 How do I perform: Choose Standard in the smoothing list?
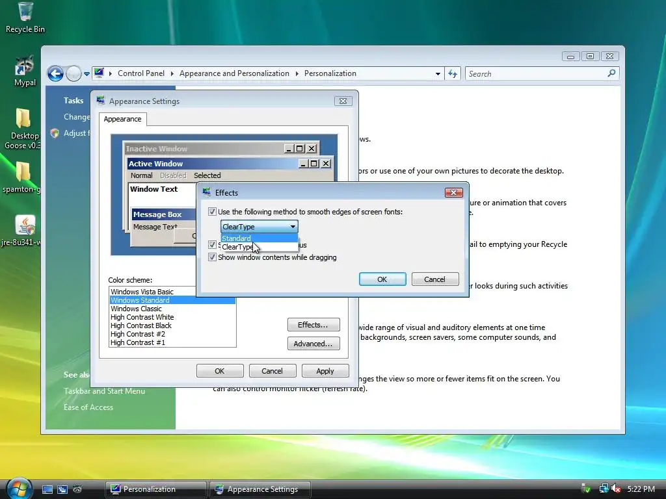259,238
